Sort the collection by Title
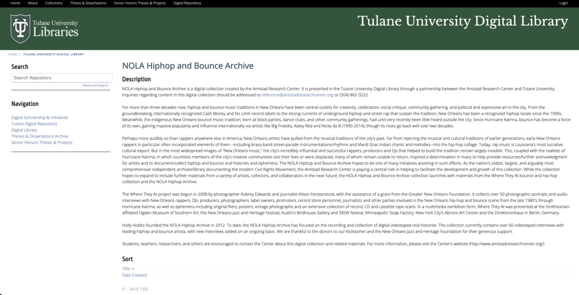 click(x=125, y=268)
